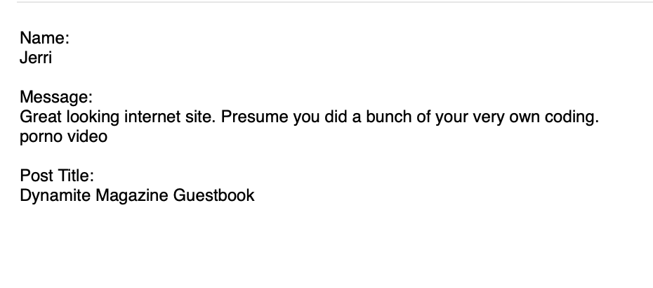This screenshot has height=288, width=653.
Task: Click the word "site." in the message
Action: [x=200, y=117]
